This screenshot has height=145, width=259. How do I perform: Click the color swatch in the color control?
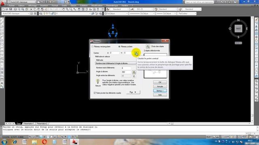(x=106, y=14)
